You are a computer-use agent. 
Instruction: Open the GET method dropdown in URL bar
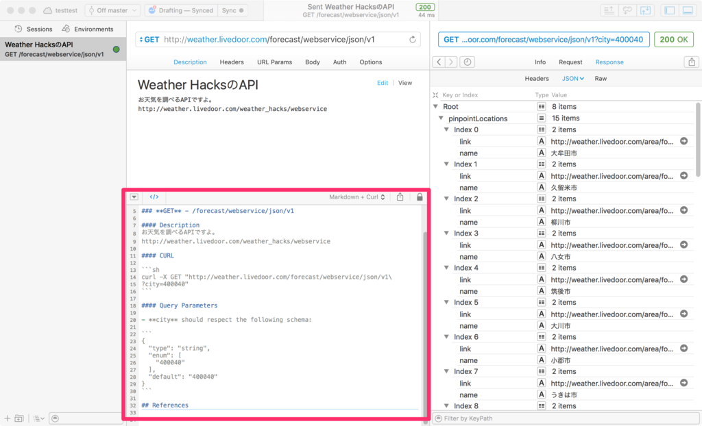tap(149, 39)
